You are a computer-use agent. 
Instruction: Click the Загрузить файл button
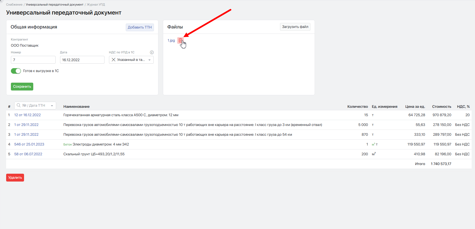click(295, 27)
